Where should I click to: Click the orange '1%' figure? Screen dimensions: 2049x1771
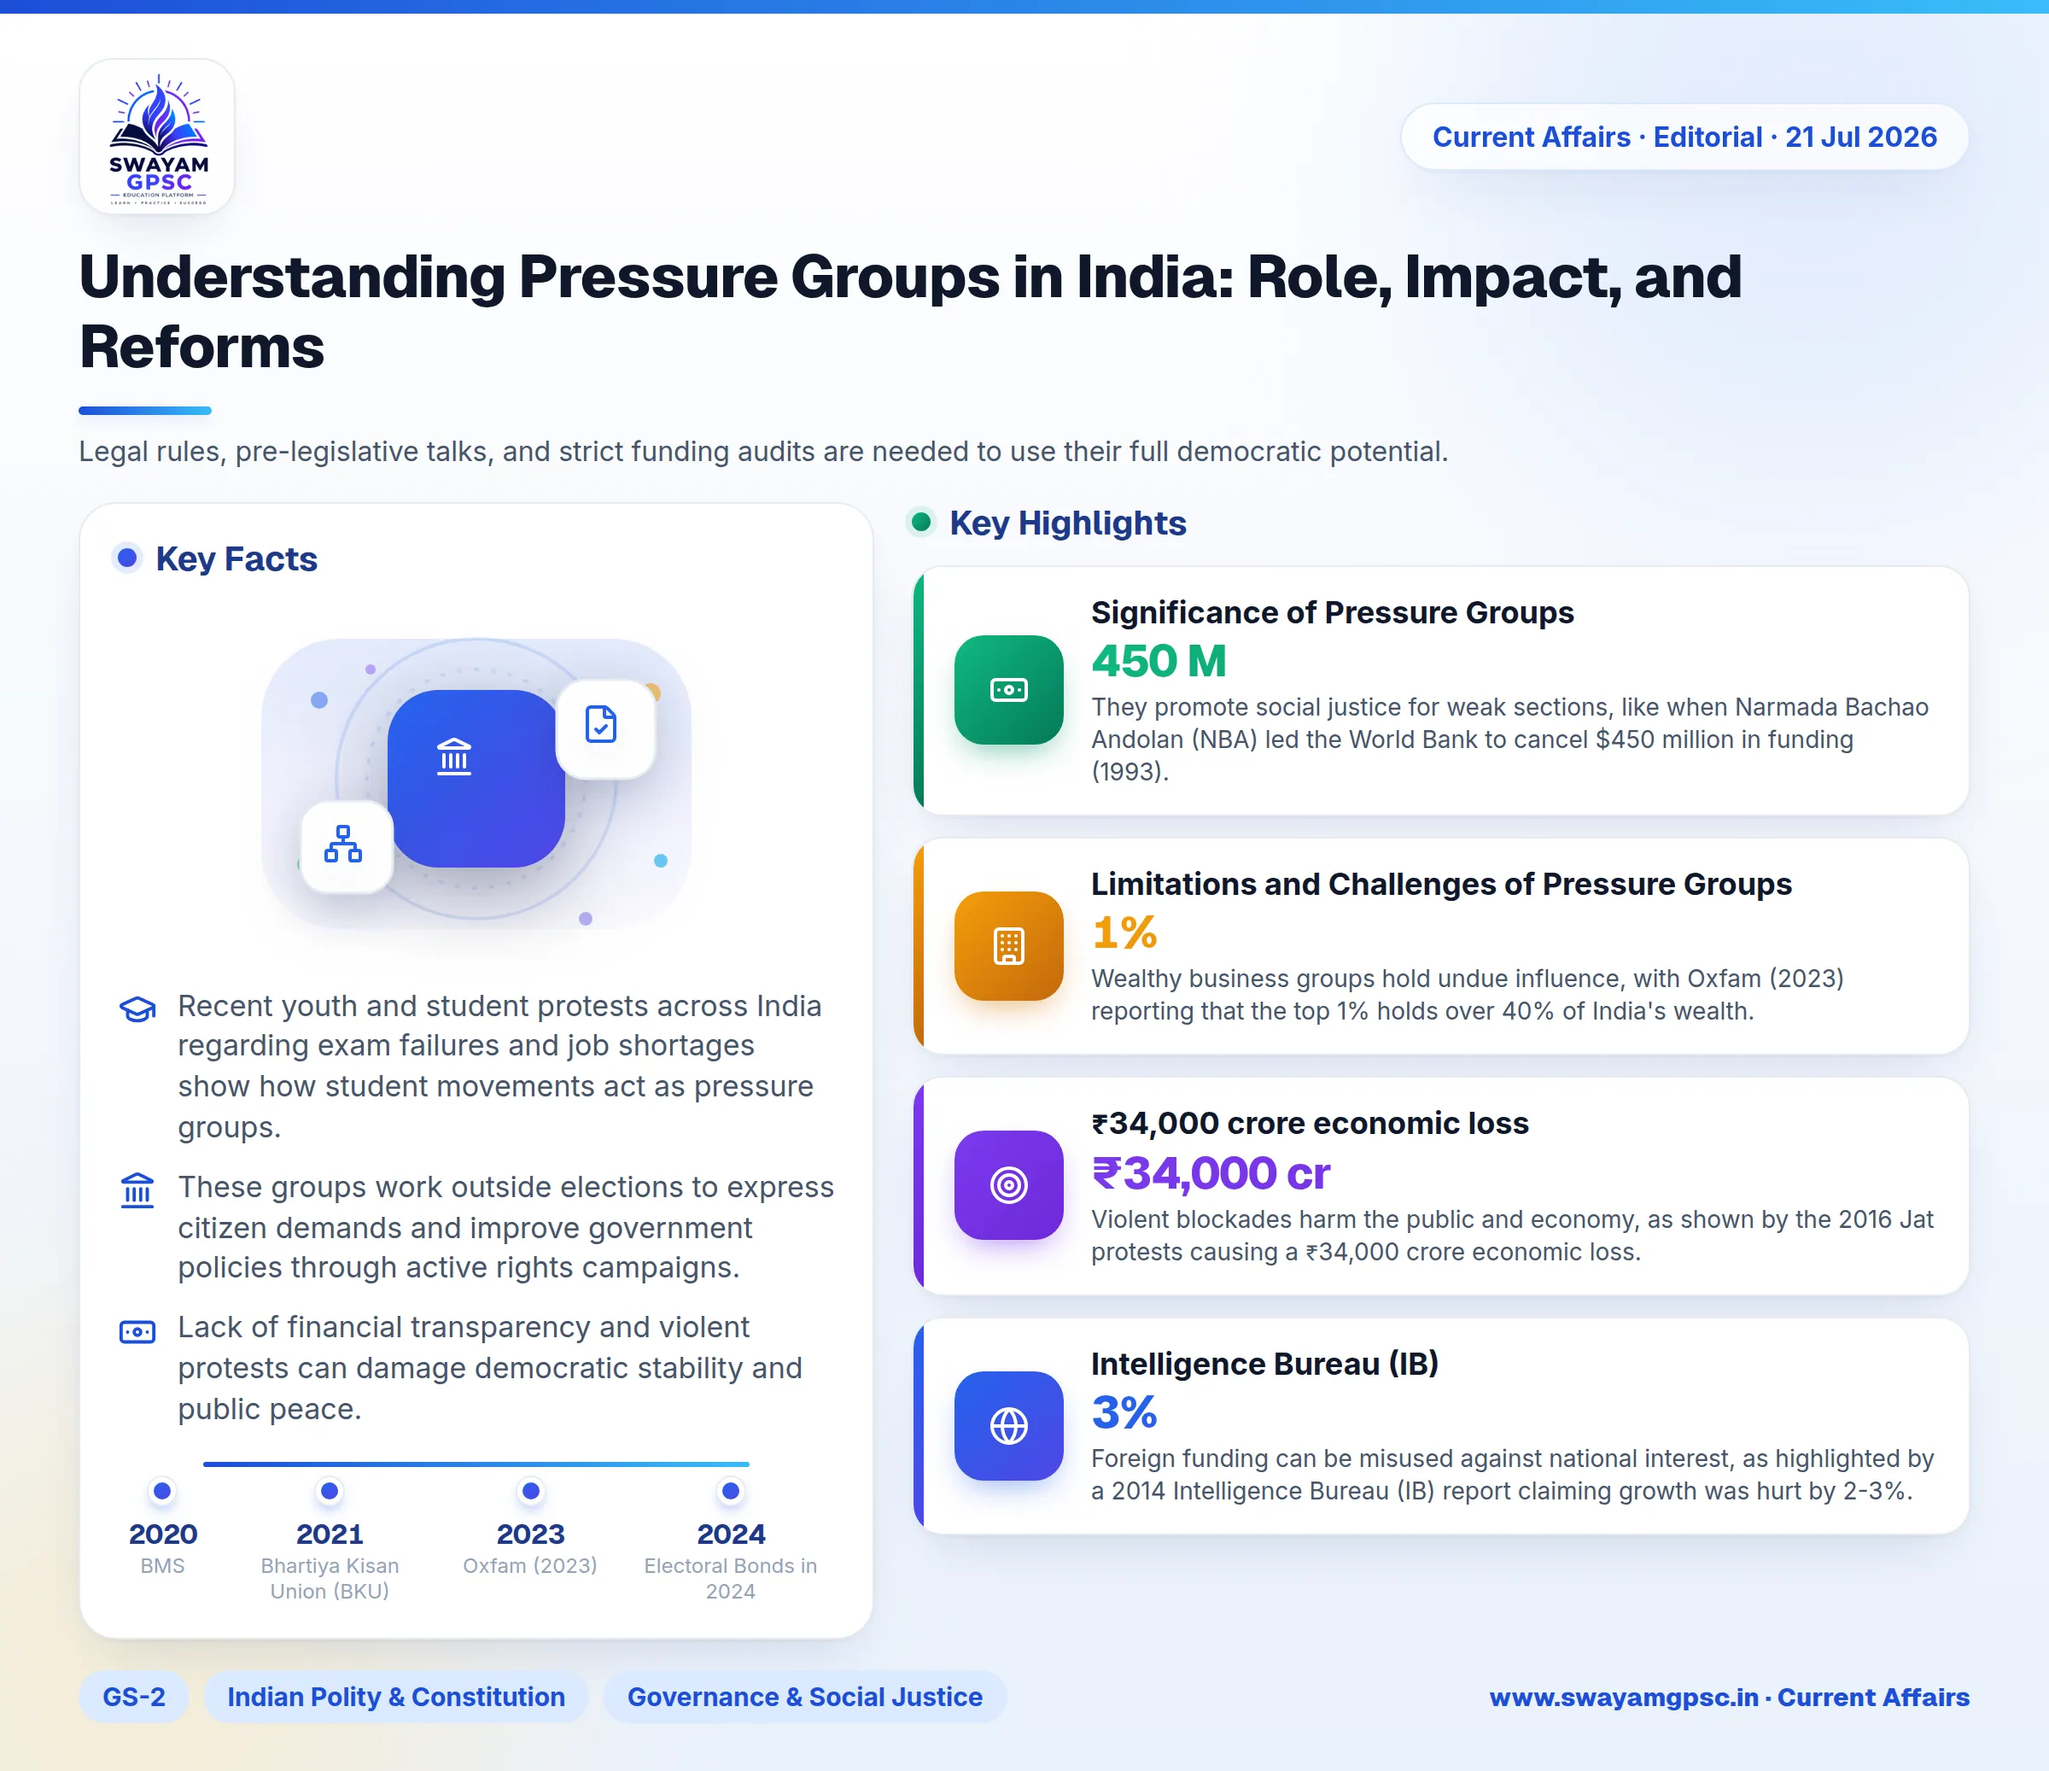[1124, 932]
